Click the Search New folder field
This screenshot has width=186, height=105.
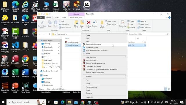tap(148, 34)
